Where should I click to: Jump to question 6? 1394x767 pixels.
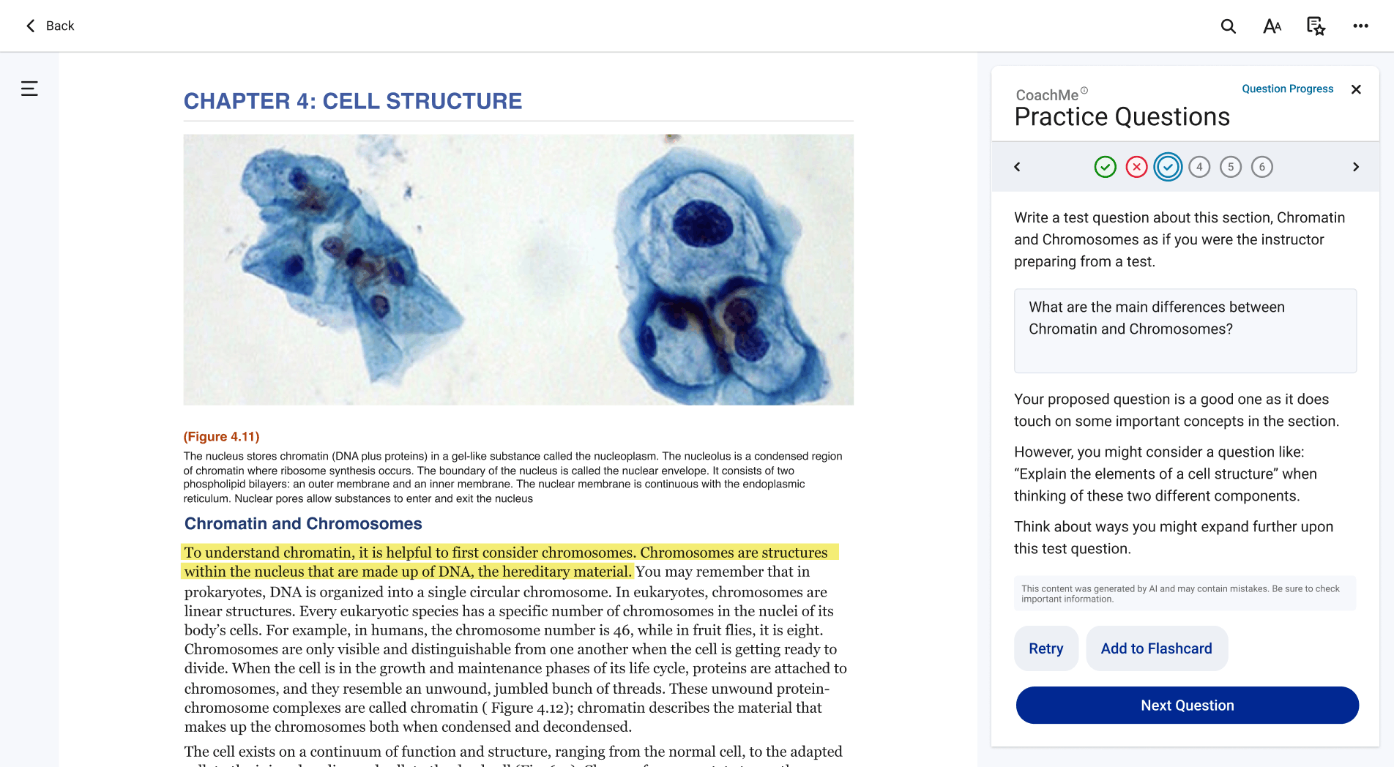1262,167
